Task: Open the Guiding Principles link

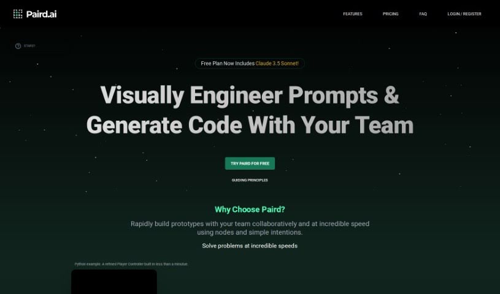Action: [250, 180]
